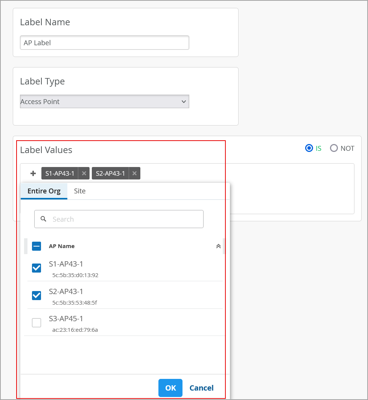Toggle the select-all AP Name checkbox
The height and width of the screenshot is (400, 368).
[36, 246]
